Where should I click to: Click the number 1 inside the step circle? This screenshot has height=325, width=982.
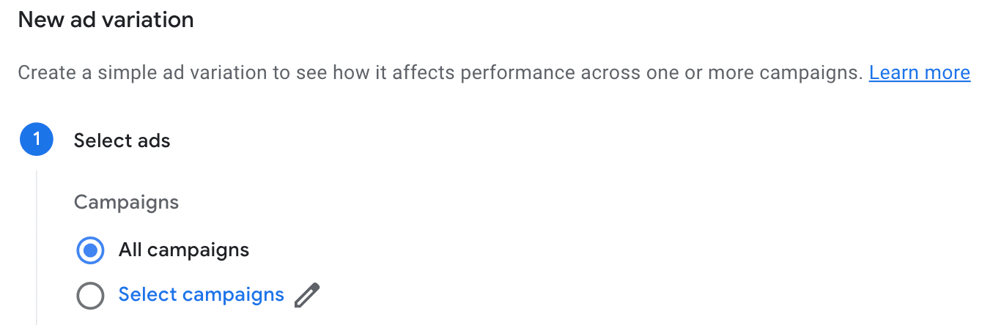pos(37,140)
